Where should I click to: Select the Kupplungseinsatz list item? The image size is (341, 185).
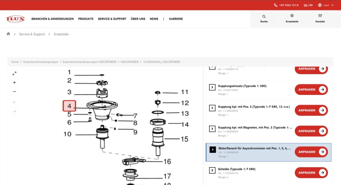269,90
